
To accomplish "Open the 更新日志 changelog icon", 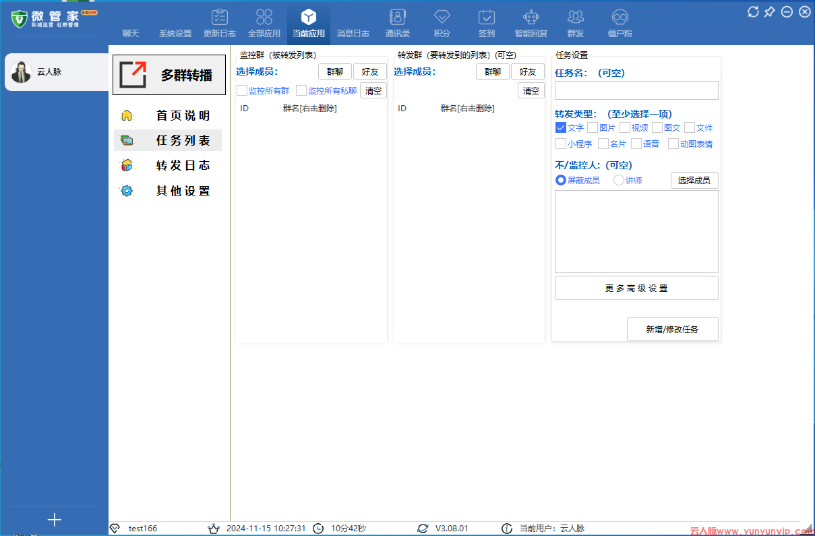I will [x=220, y=18].
